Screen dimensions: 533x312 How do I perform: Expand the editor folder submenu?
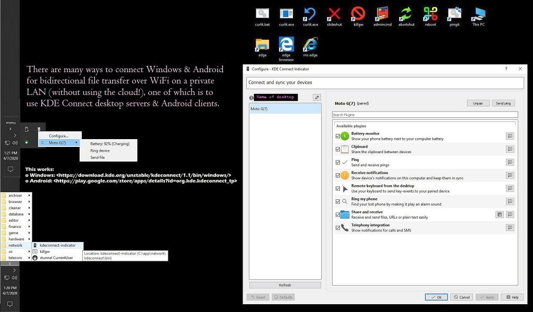(x=16, y=220)
